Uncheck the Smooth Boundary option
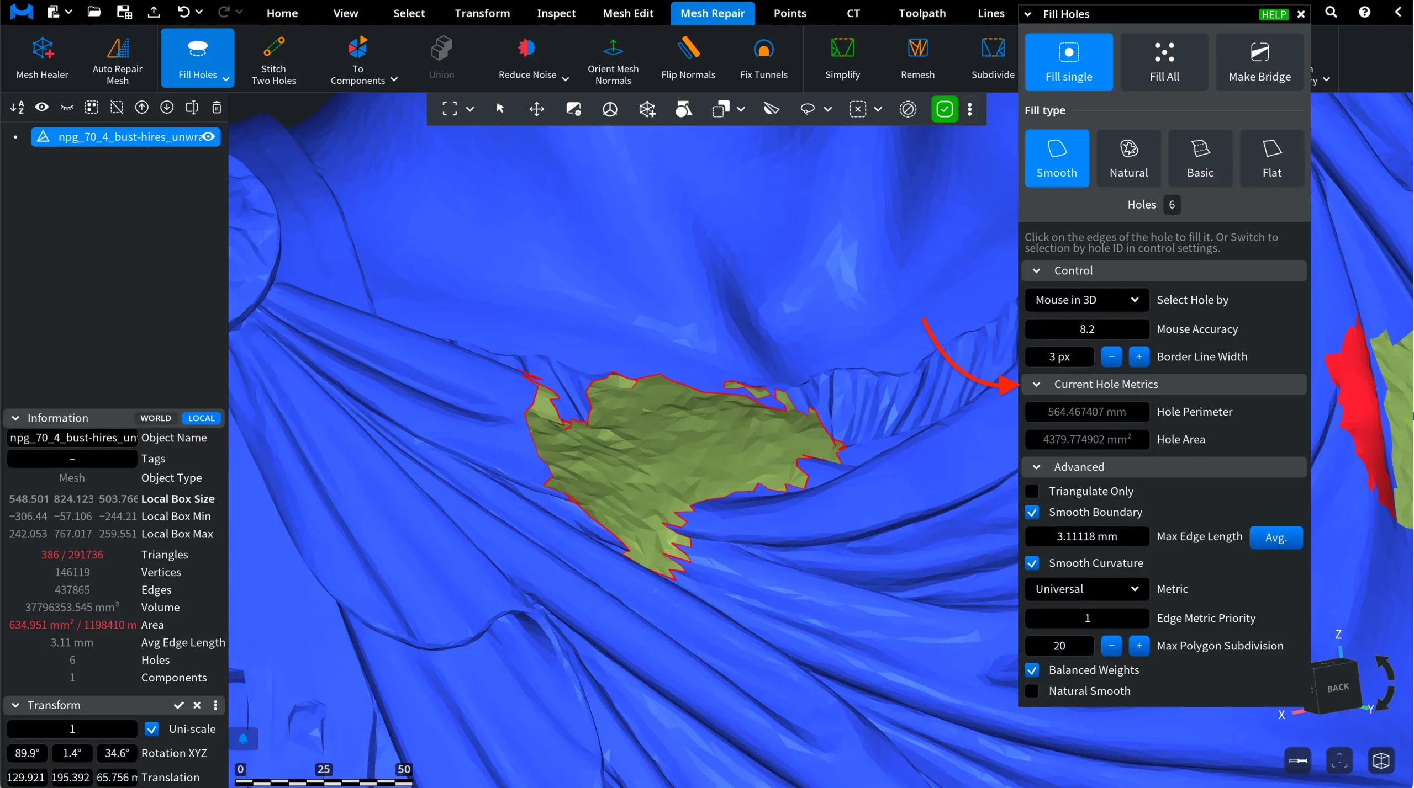This screenshot has height=788, width=1414. (x=1031, y=512)
